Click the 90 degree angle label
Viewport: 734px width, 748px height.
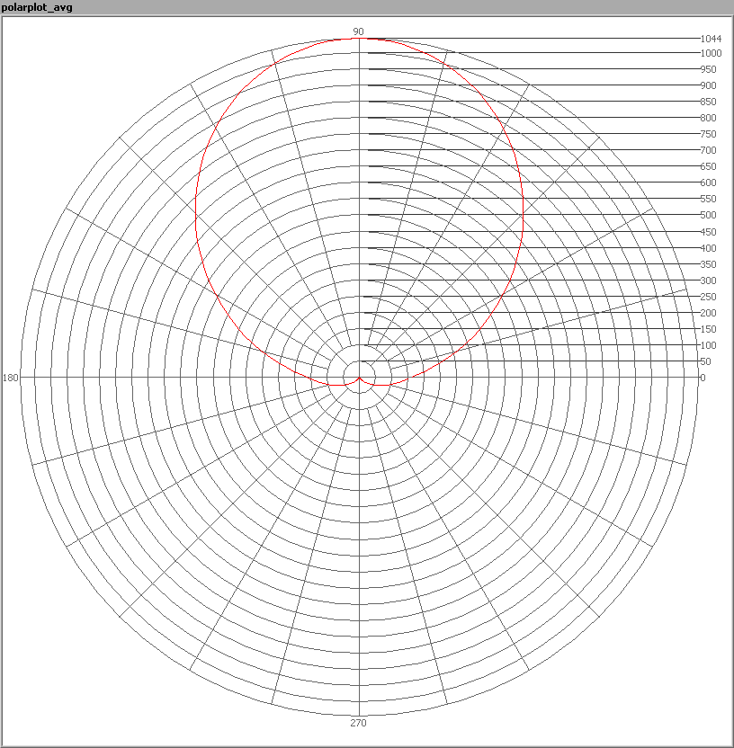coord(358,31)
